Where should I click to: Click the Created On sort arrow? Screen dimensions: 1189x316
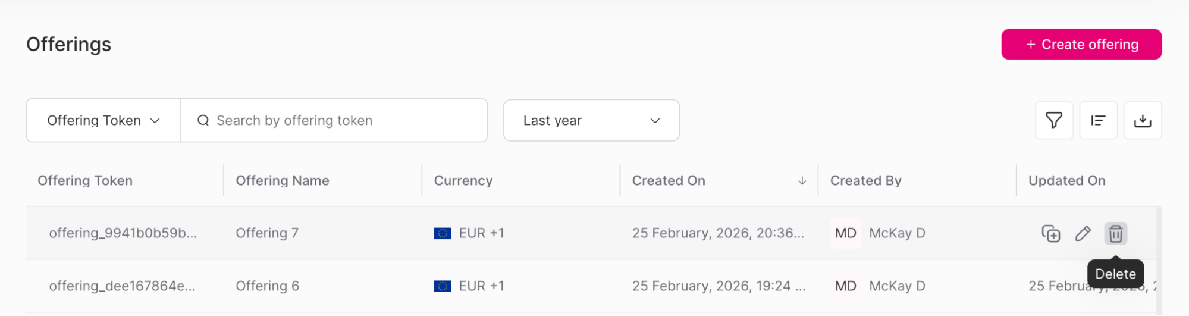click(x=802, y=181)
